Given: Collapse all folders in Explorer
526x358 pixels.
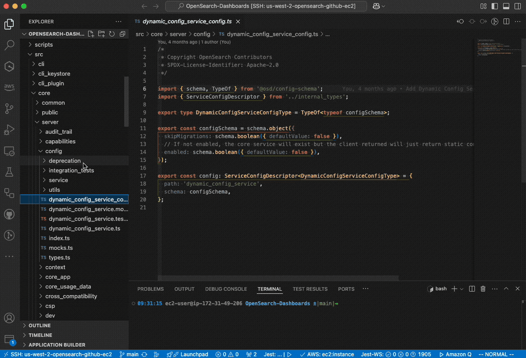Looking at the screenshot, I should 123,34.
